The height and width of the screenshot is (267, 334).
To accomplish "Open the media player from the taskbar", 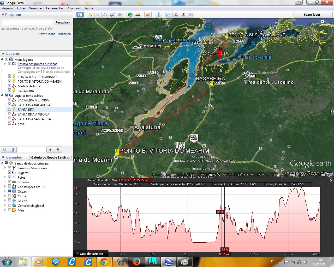I will coord(39,262).
